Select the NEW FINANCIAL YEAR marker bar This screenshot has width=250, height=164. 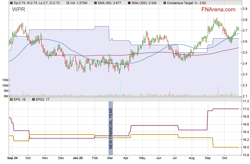[x=111, y=125]
